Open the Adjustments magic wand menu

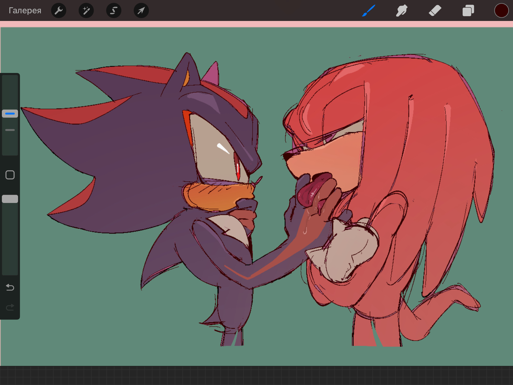pos(86,11)
